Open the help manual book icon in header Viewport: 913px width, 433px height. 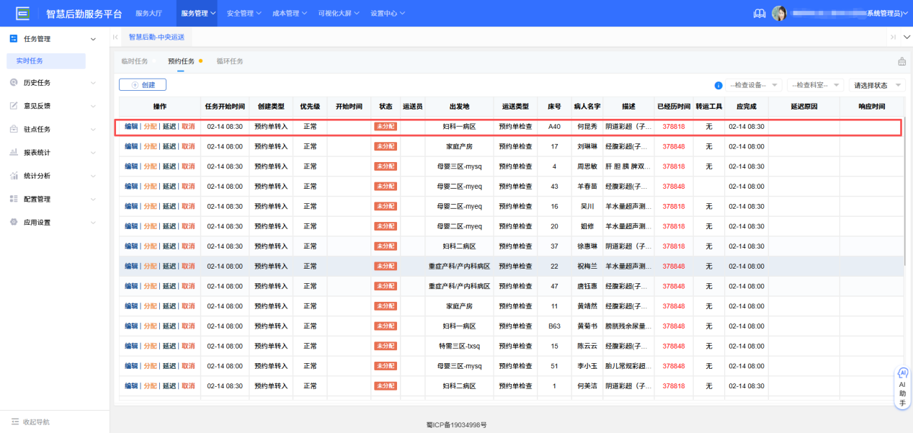click(760, 12)
